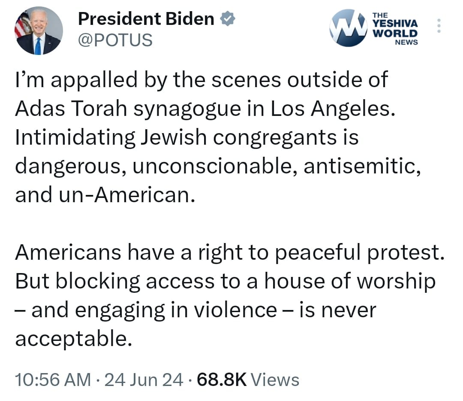Screen dimensions: 463x401
Task: Click the President Biden display name
Action: pyautogui.click(x=146, y=19)
